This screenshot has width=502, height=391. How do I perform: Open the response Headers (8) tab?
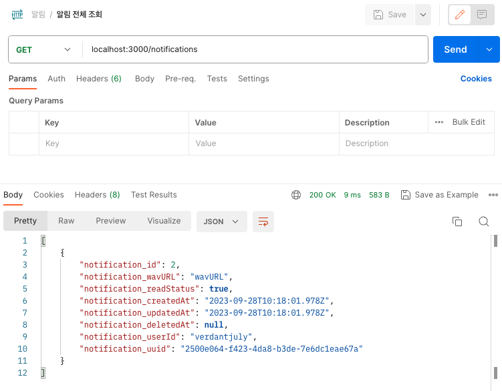[98, 195]
